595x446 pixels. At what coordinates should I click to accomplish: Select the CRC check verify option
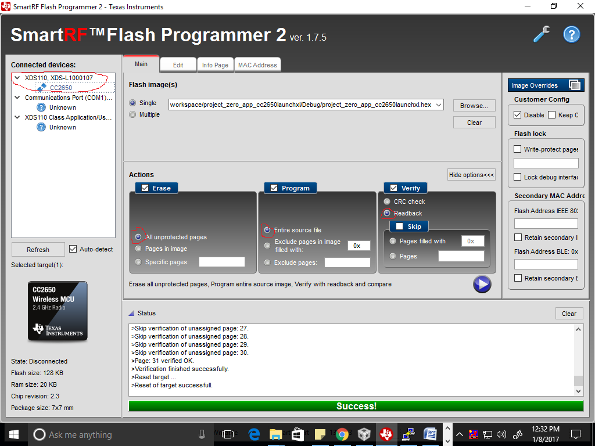386,202
